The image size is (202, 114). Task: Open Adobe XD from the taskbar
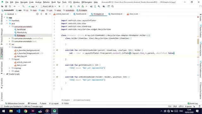point(33,111)
